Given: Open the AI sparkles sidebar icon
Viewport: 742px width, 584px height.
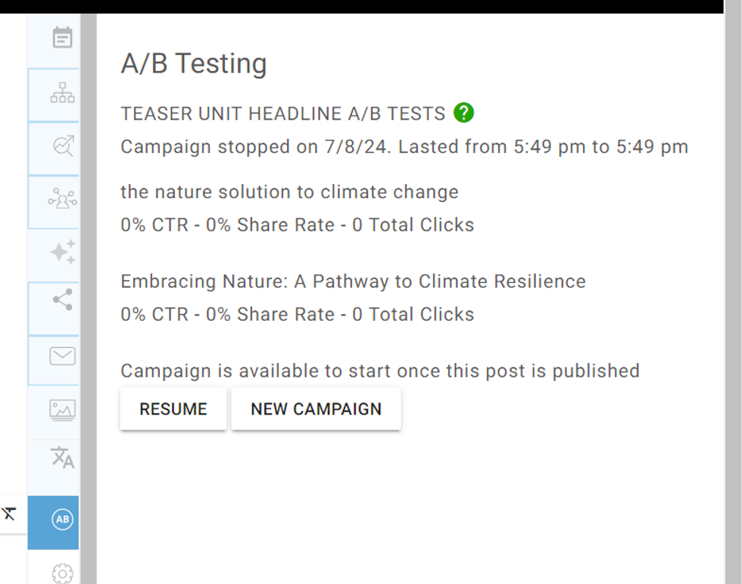Looking at the screenshot, I should pyautogui.click(x=62, y=252).
